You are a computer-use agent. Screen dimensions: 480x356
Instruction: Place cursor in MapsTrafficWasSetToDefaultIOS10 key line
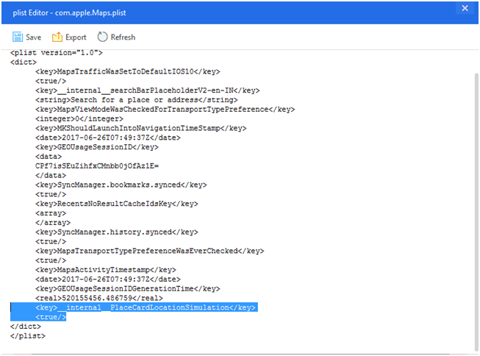(128, 71)
